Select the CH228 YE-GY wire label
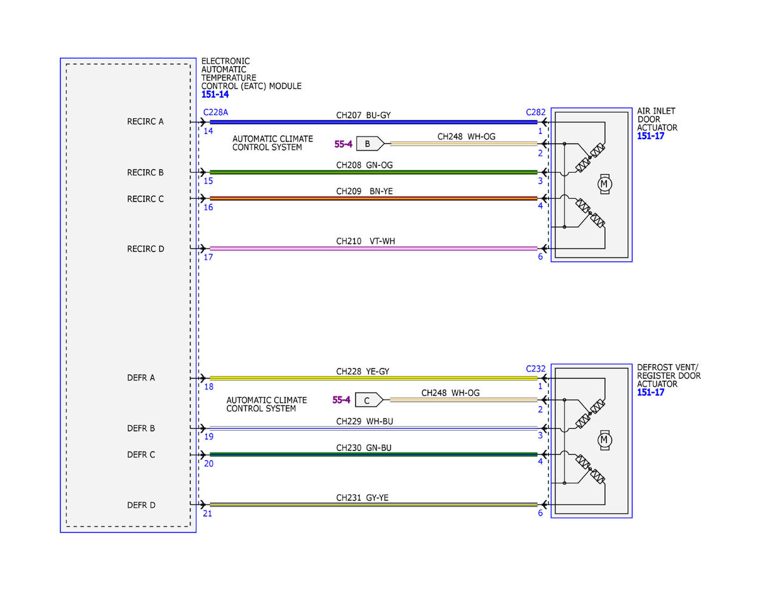This screenshot has width=762, height=589. [363, 372]
